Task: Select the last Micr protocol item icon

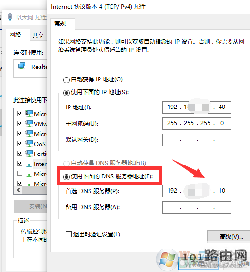Action: coord(29,185)
